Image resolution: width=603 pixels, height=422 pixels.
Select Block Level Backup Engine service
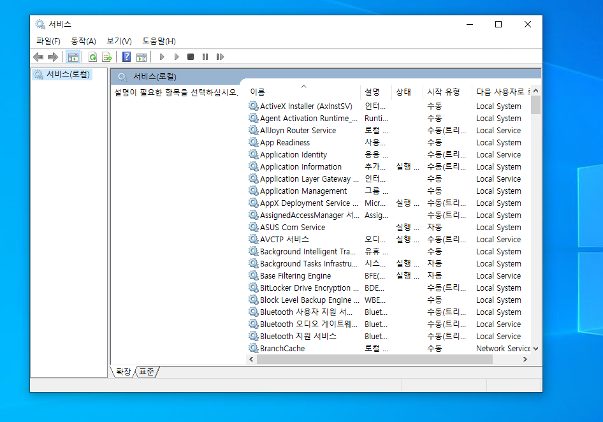[388, 300]
